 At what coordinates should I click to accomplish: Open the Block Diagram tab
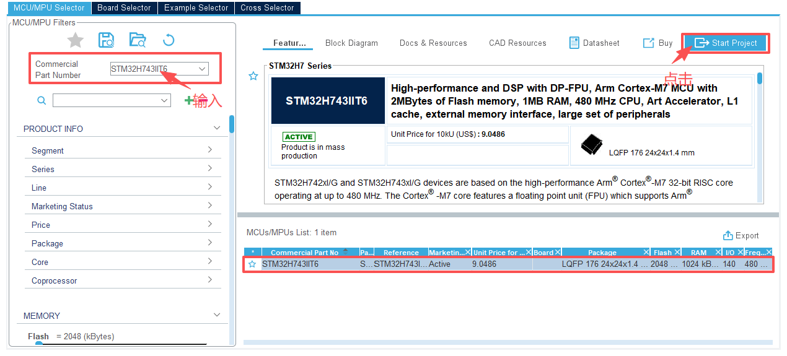351,43
